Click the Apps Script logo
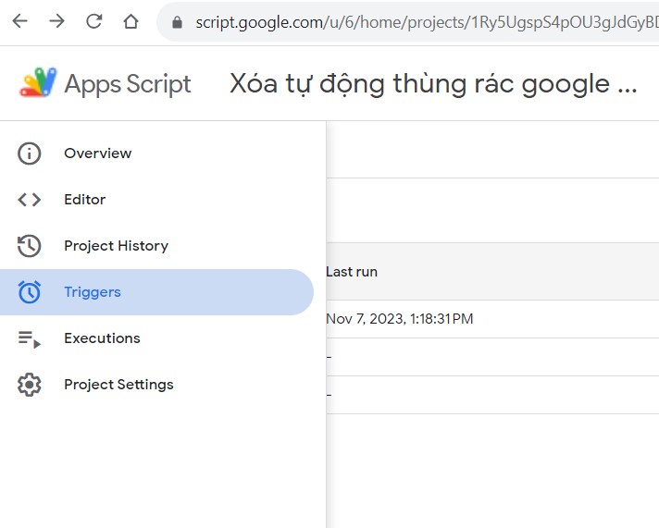The image size is (659, 528). 38,82
